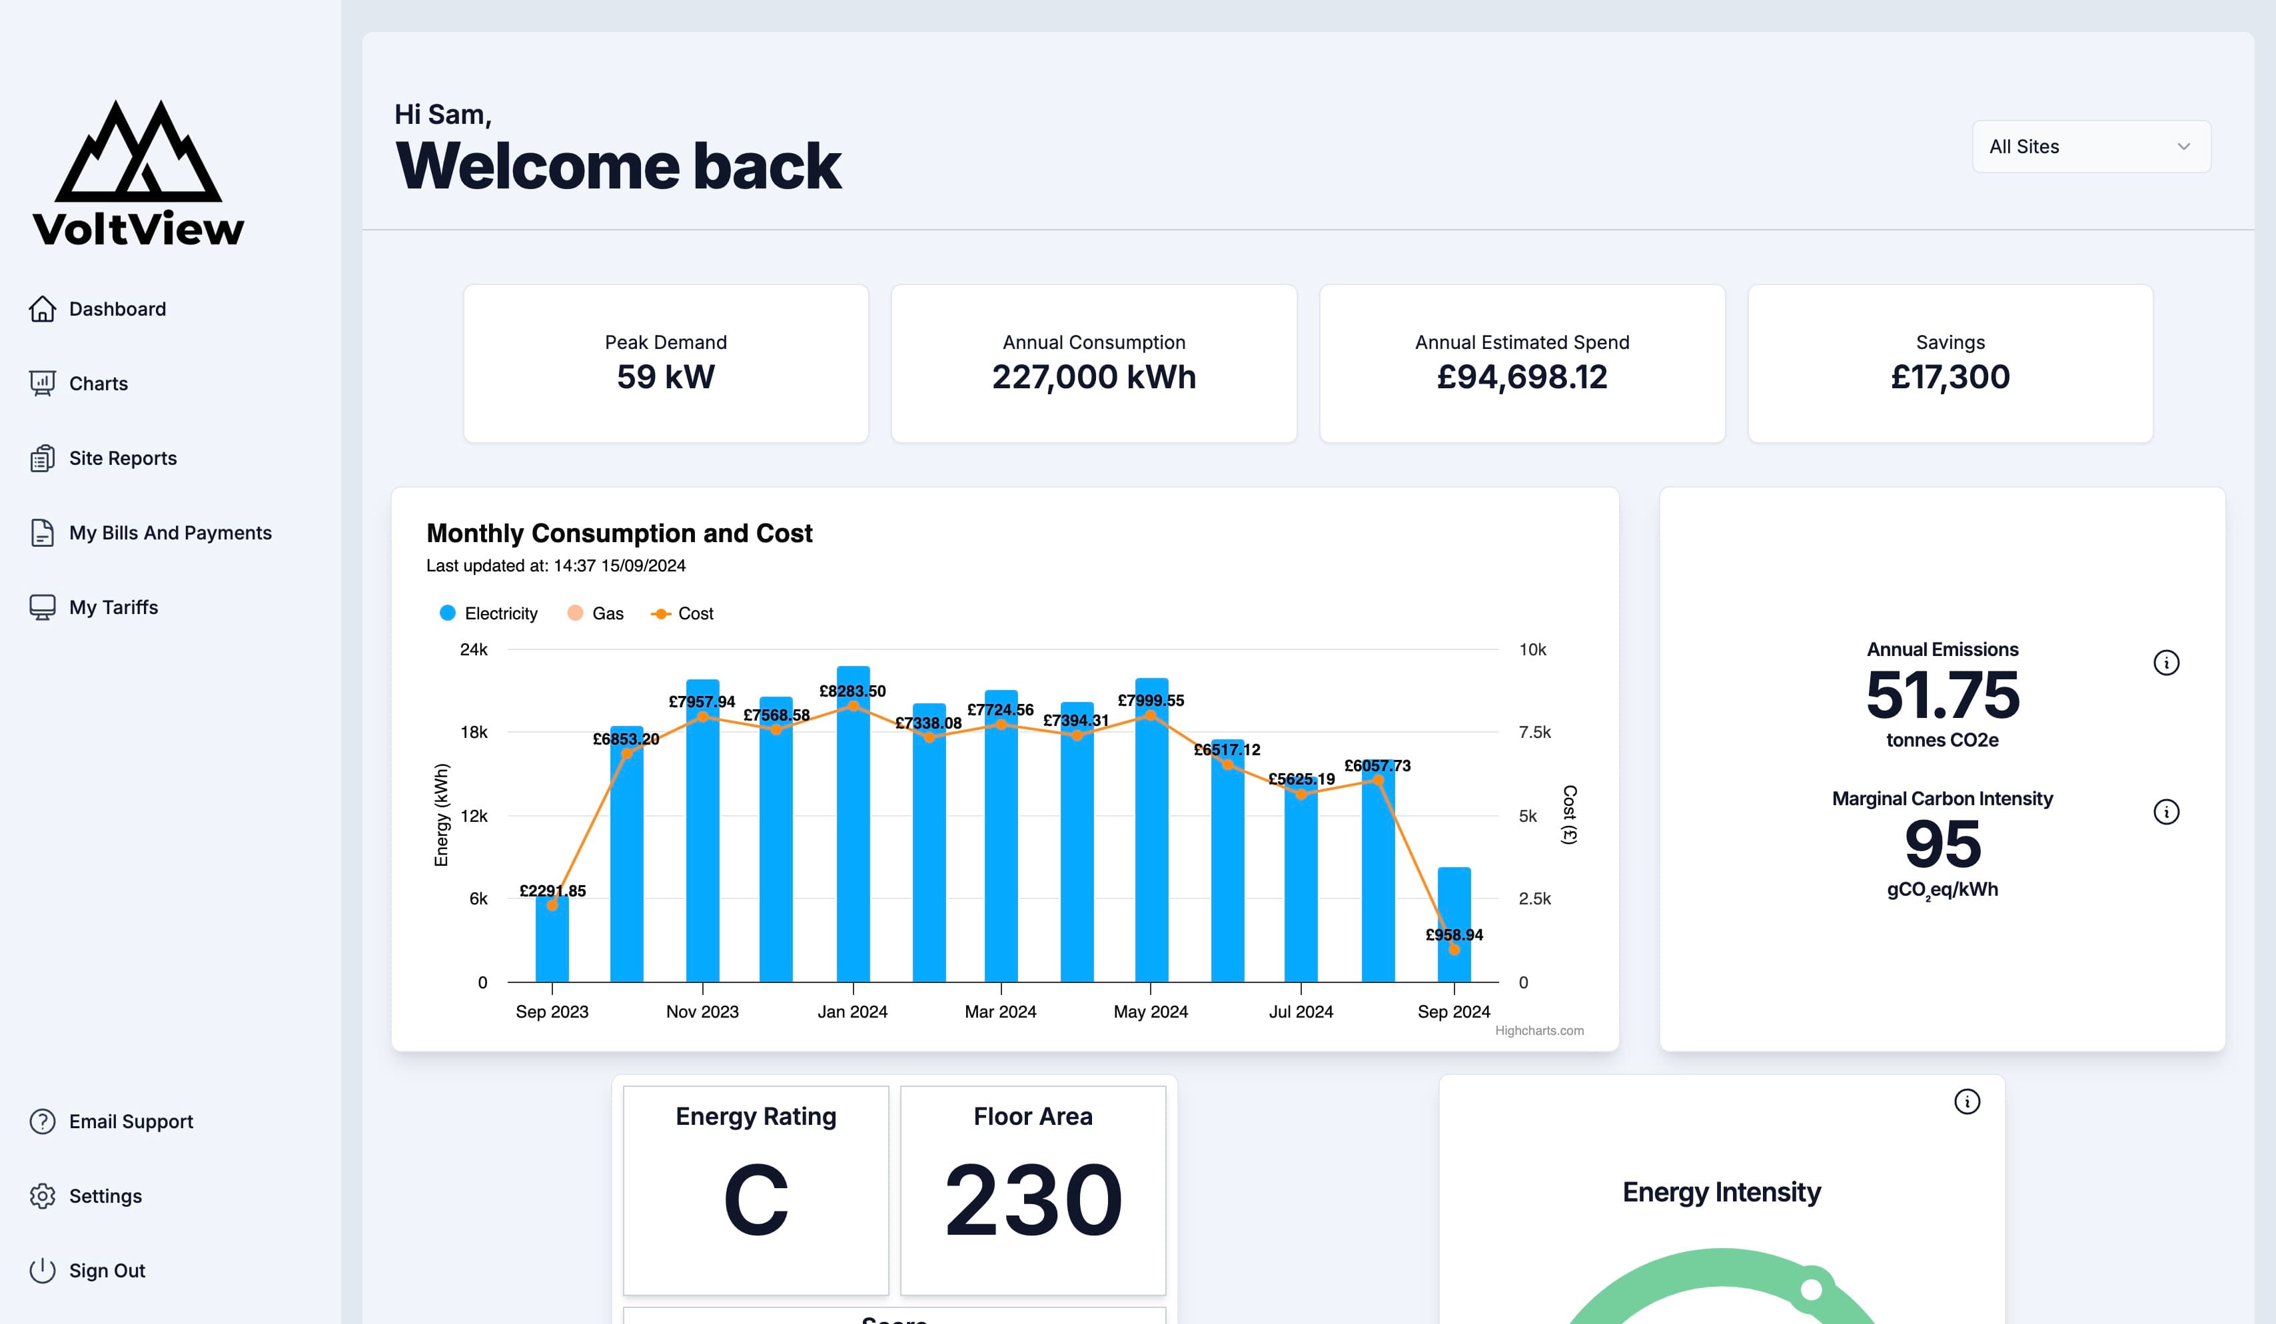Click the My Bills And Payments document icon
The height and width of the screenshot is (1324, 2276).
43,533
